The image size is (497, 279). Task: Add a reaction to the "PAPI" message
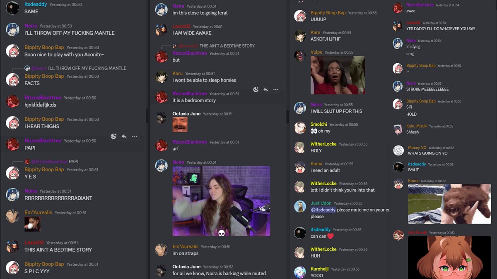(113, 136)
